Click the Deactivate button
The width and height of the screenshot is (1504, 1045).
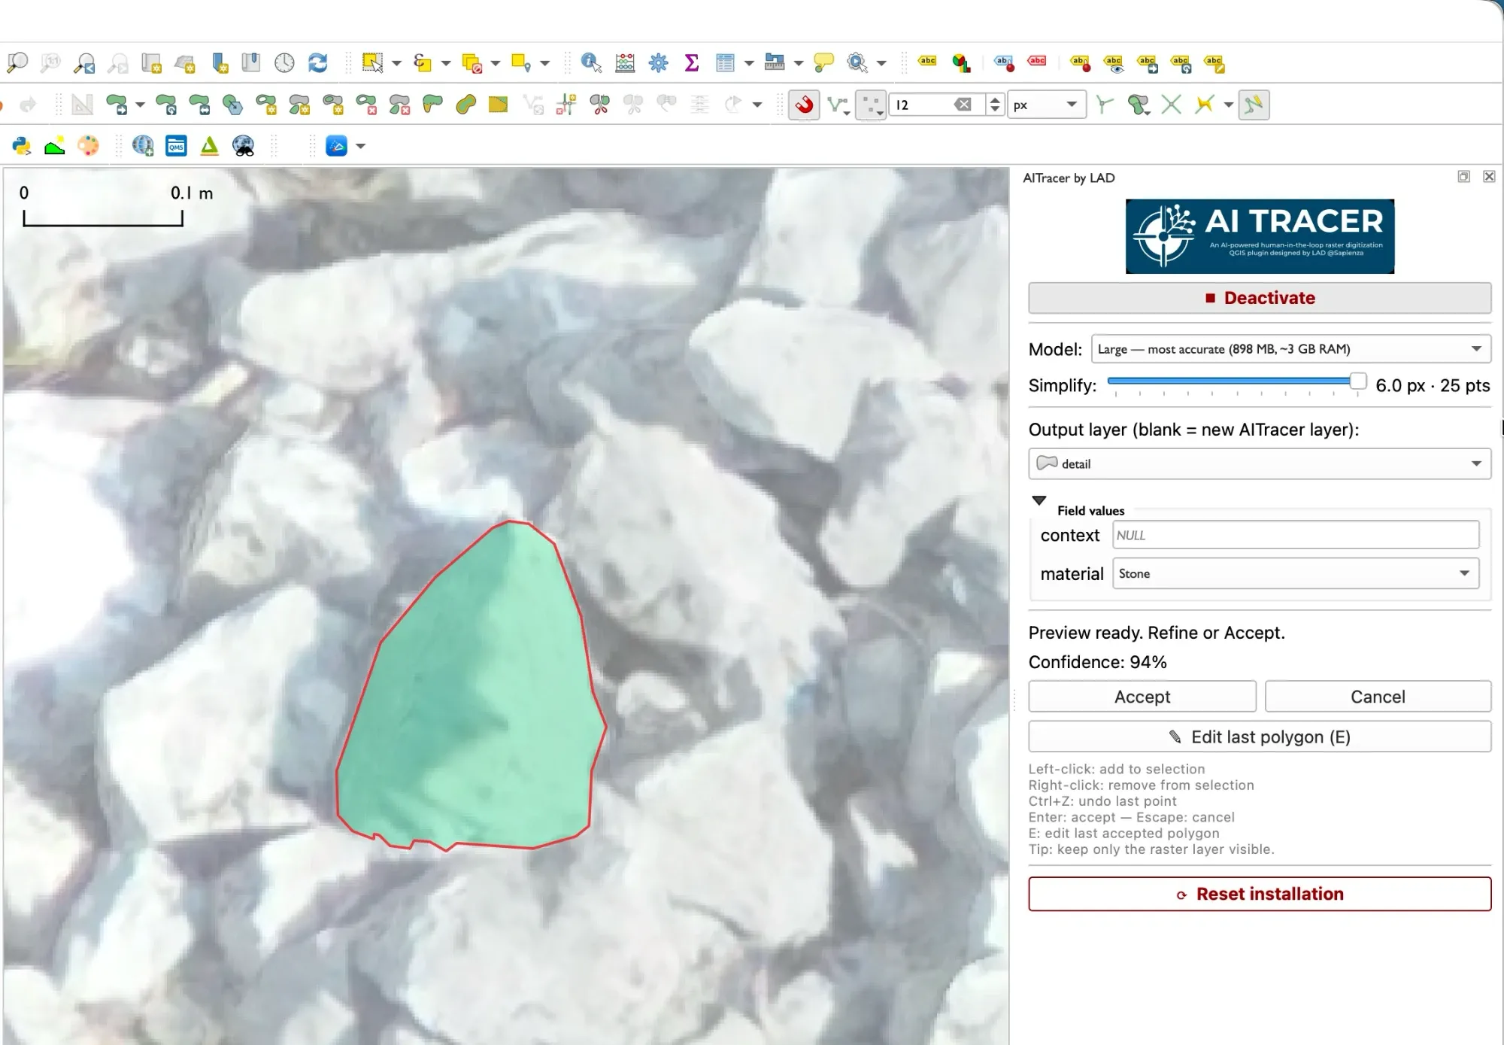[1260, 298]
